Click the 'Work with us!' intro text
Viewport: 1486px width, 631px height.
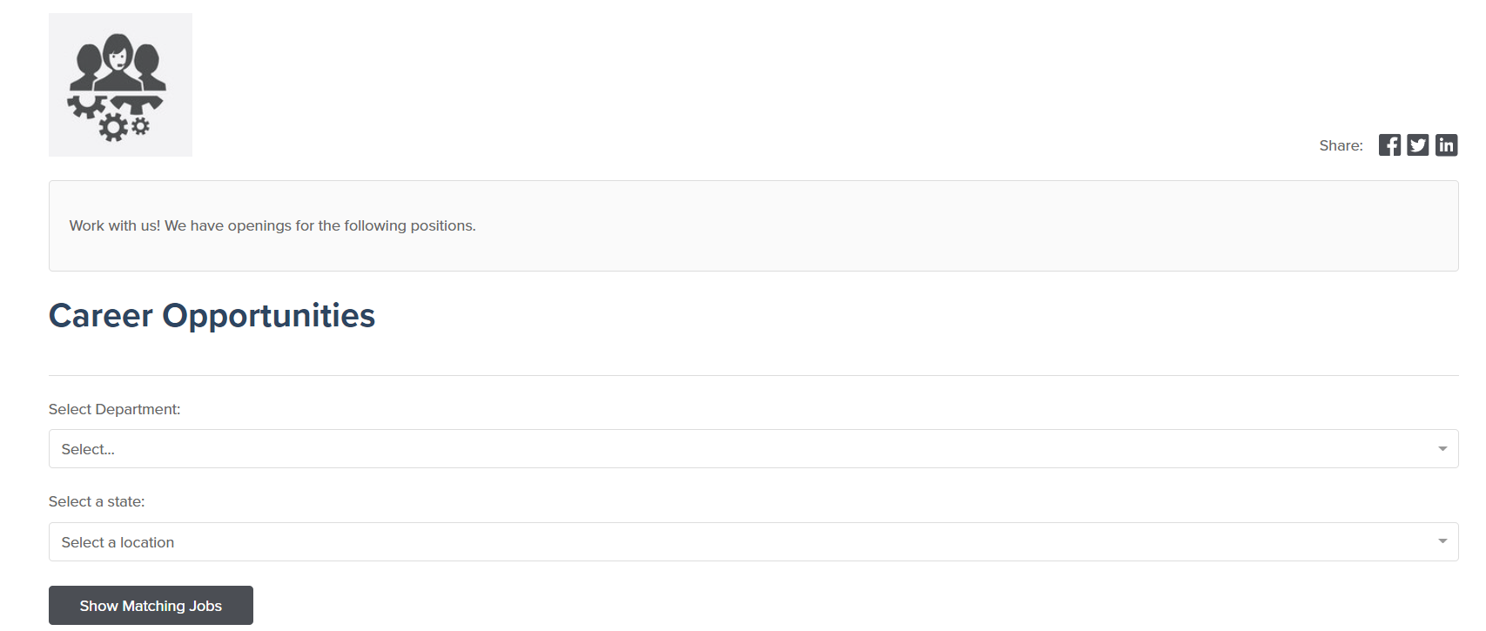[x=272, y=225]
